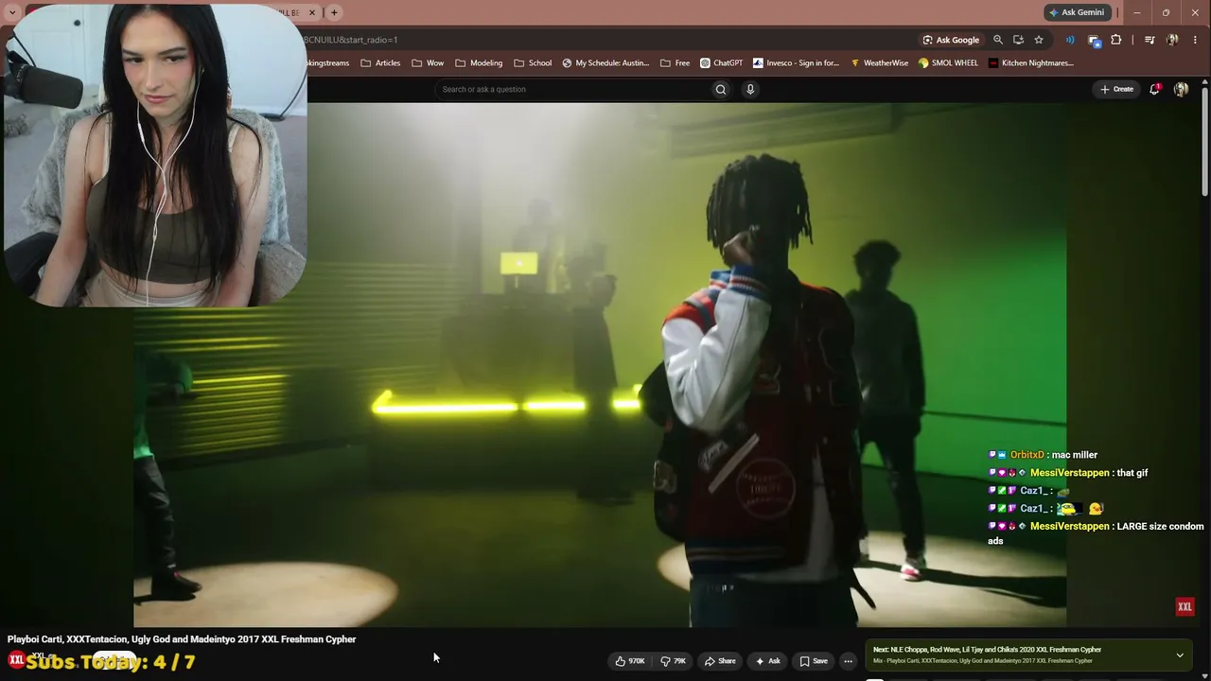The height and width of the screenshot is (681, 1211).
Task: Click the zoom magnifier icon in address bar
Action: pos(998,40)
